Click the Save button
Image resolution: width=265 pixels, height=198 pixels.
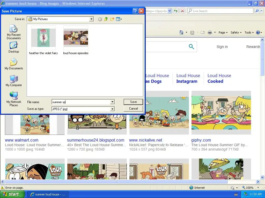pyautogui.click(x=133, y=102)
